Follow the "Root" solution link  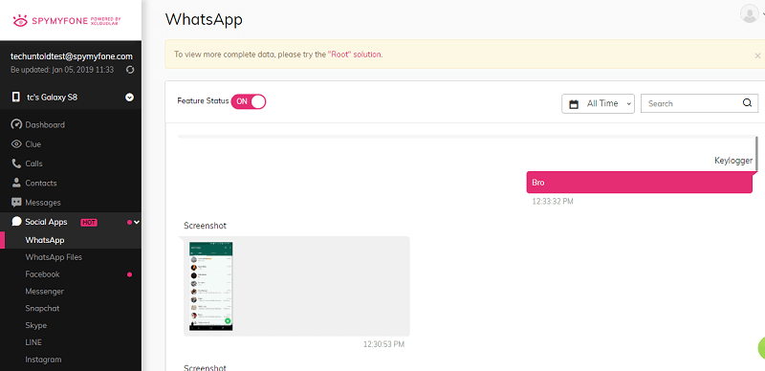point(355,55)
